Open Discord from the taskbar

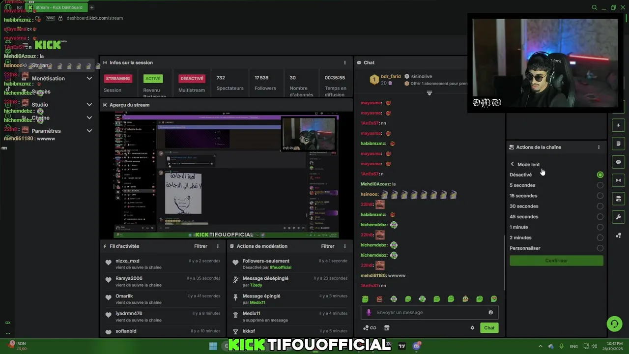coord(417,346)
